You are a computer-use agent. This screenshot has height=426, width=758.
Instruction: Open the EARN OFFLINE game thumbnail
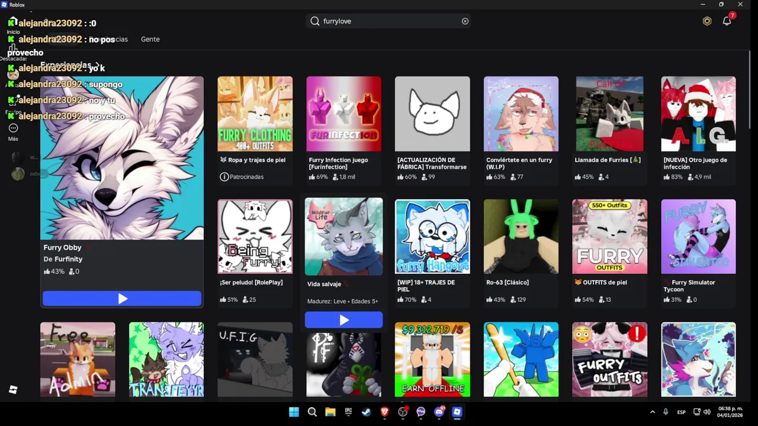click(432, 359)
